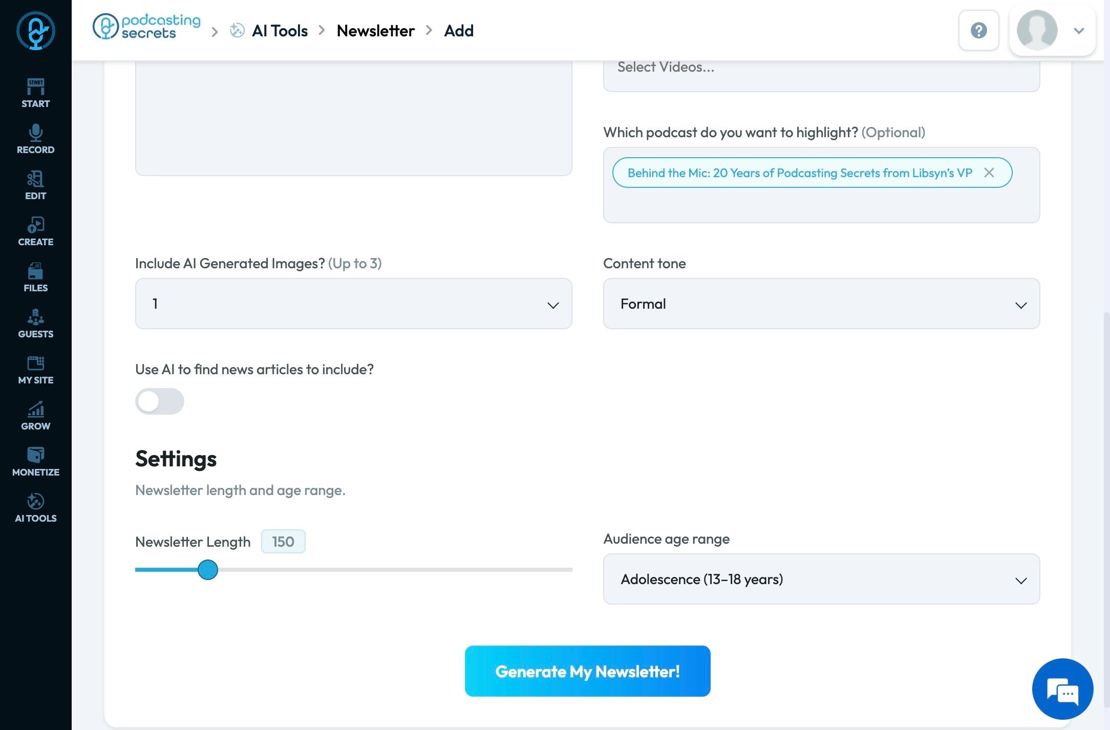Enable AI news articles toggle switch
The height and width of the screenshot is (730, 1110).
point(159,401)
